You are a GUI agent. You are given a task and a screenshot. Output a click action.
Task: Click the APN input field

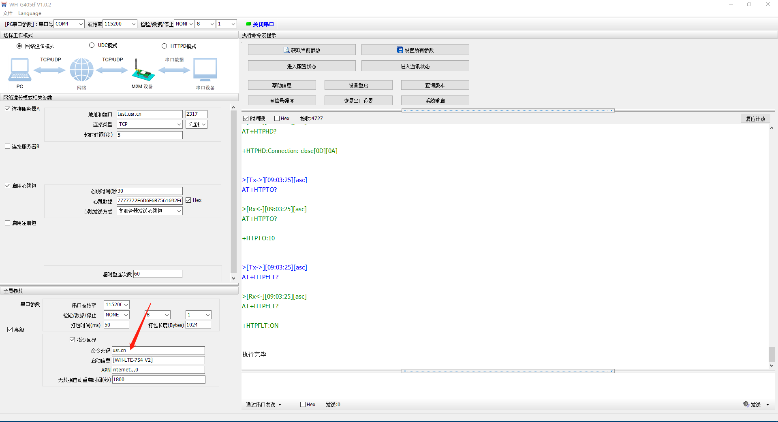tap(158, 370)
